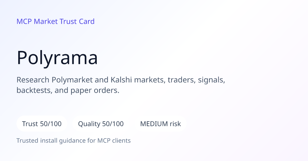
Task: Click the word Research in description
Action: coord(33,80)
